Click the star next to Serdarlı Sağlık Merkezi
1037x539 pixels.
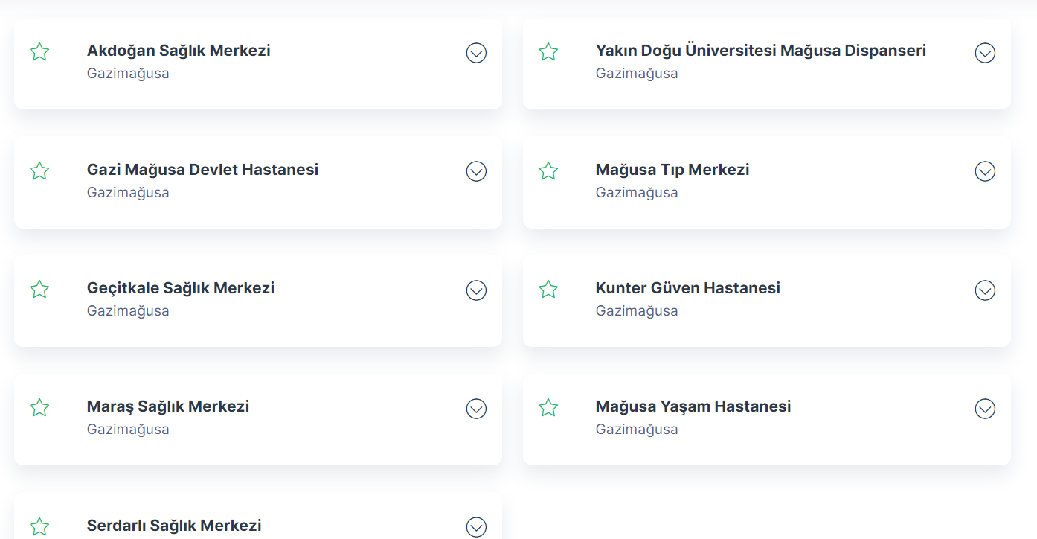point(39,527)
